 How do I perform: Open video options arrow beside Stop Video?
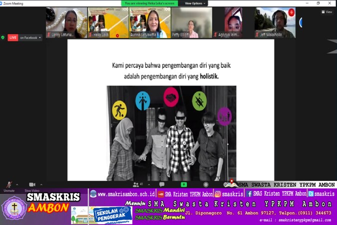pyautogui.click(x=41, y=184)
